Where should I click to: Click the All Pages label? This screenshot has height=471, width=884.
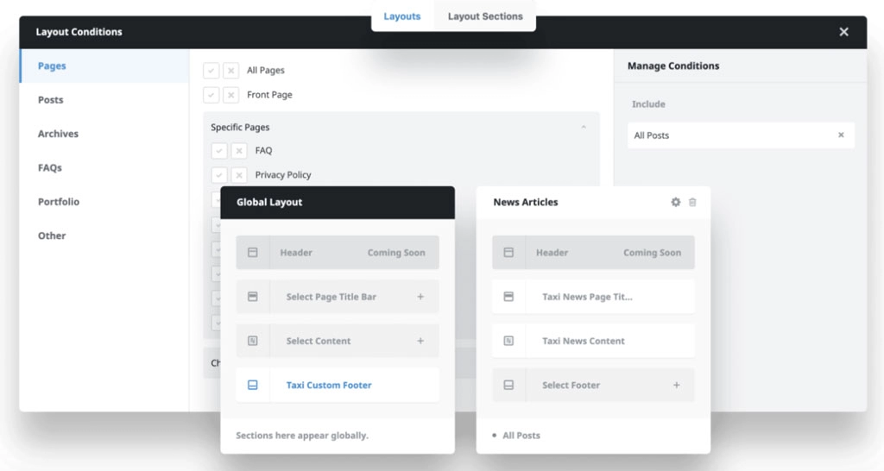(266, 71)
